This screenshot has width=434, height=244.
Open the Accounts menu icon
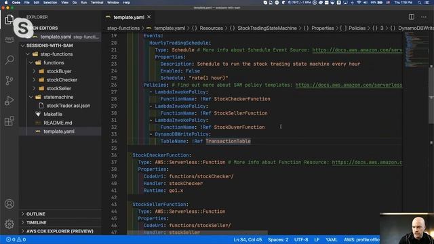(x=9, y=204)
